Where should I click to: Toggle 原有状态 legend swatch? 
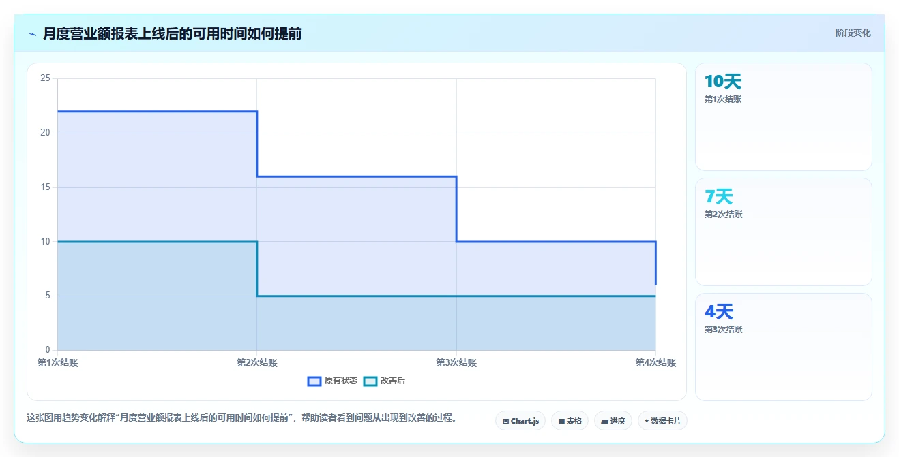click(314, 381)
